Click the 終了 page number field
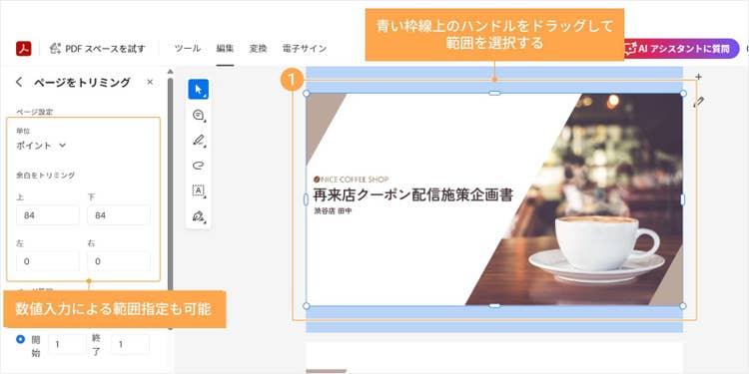749x374 pixels. (130, 344)
